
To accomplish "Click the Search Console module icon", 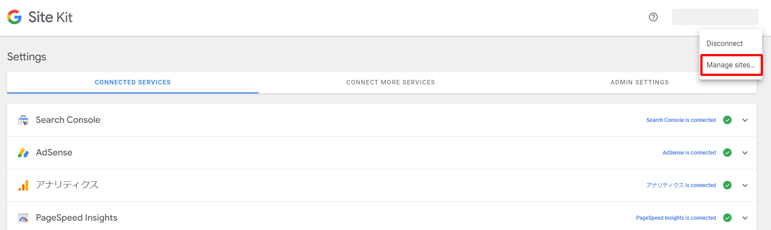I will tap(23, 120).
